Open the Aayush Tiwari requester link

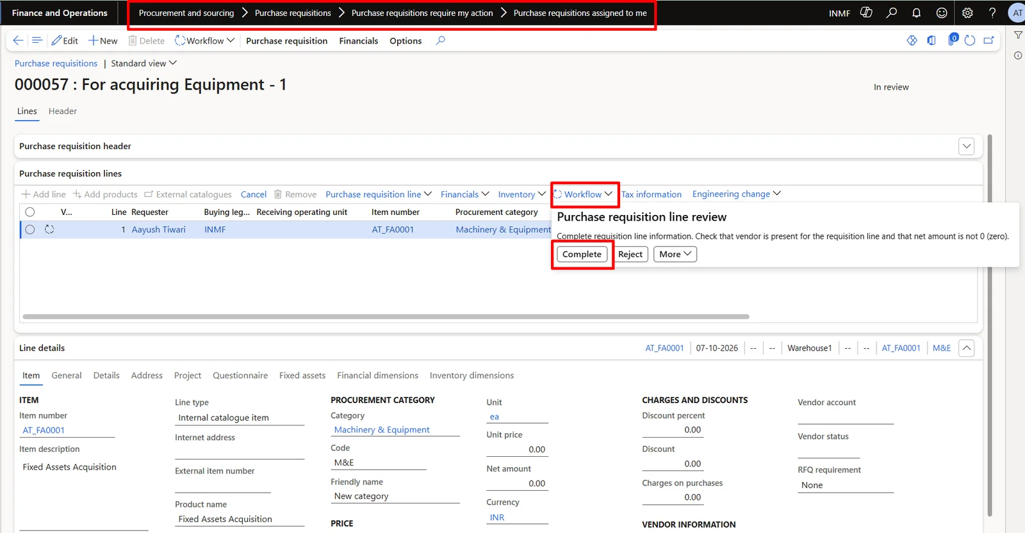159,229
